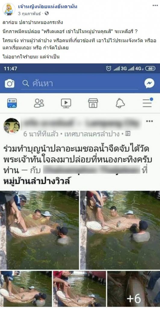This screenshot has height=309, width=160.
Task: Click the public globe privacy icon
Action: coord(47,13)
